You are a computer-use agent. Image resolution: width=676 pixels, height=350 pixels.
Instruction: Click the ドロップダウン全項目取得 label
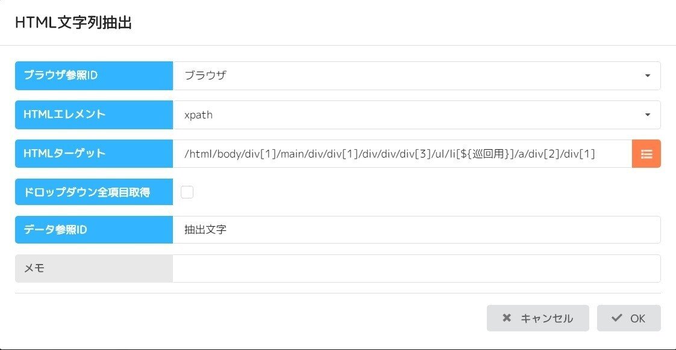pos(94,192)
